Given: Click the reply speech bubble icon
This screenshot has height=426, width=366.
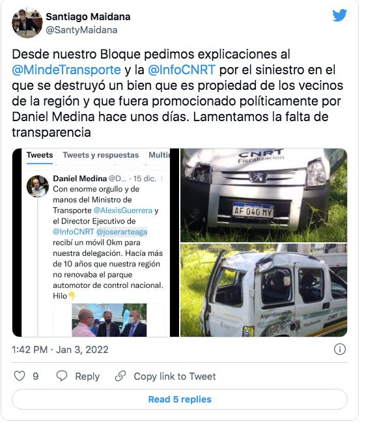Looking at the screenshot, I should [62, 376].
